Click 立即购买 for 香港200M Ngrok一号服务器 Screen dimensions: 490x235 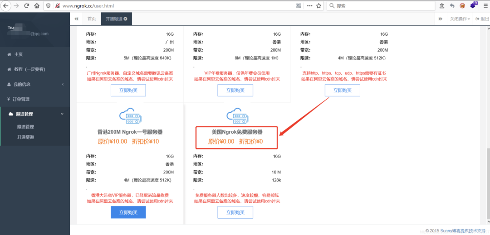(x=128, y=212)
